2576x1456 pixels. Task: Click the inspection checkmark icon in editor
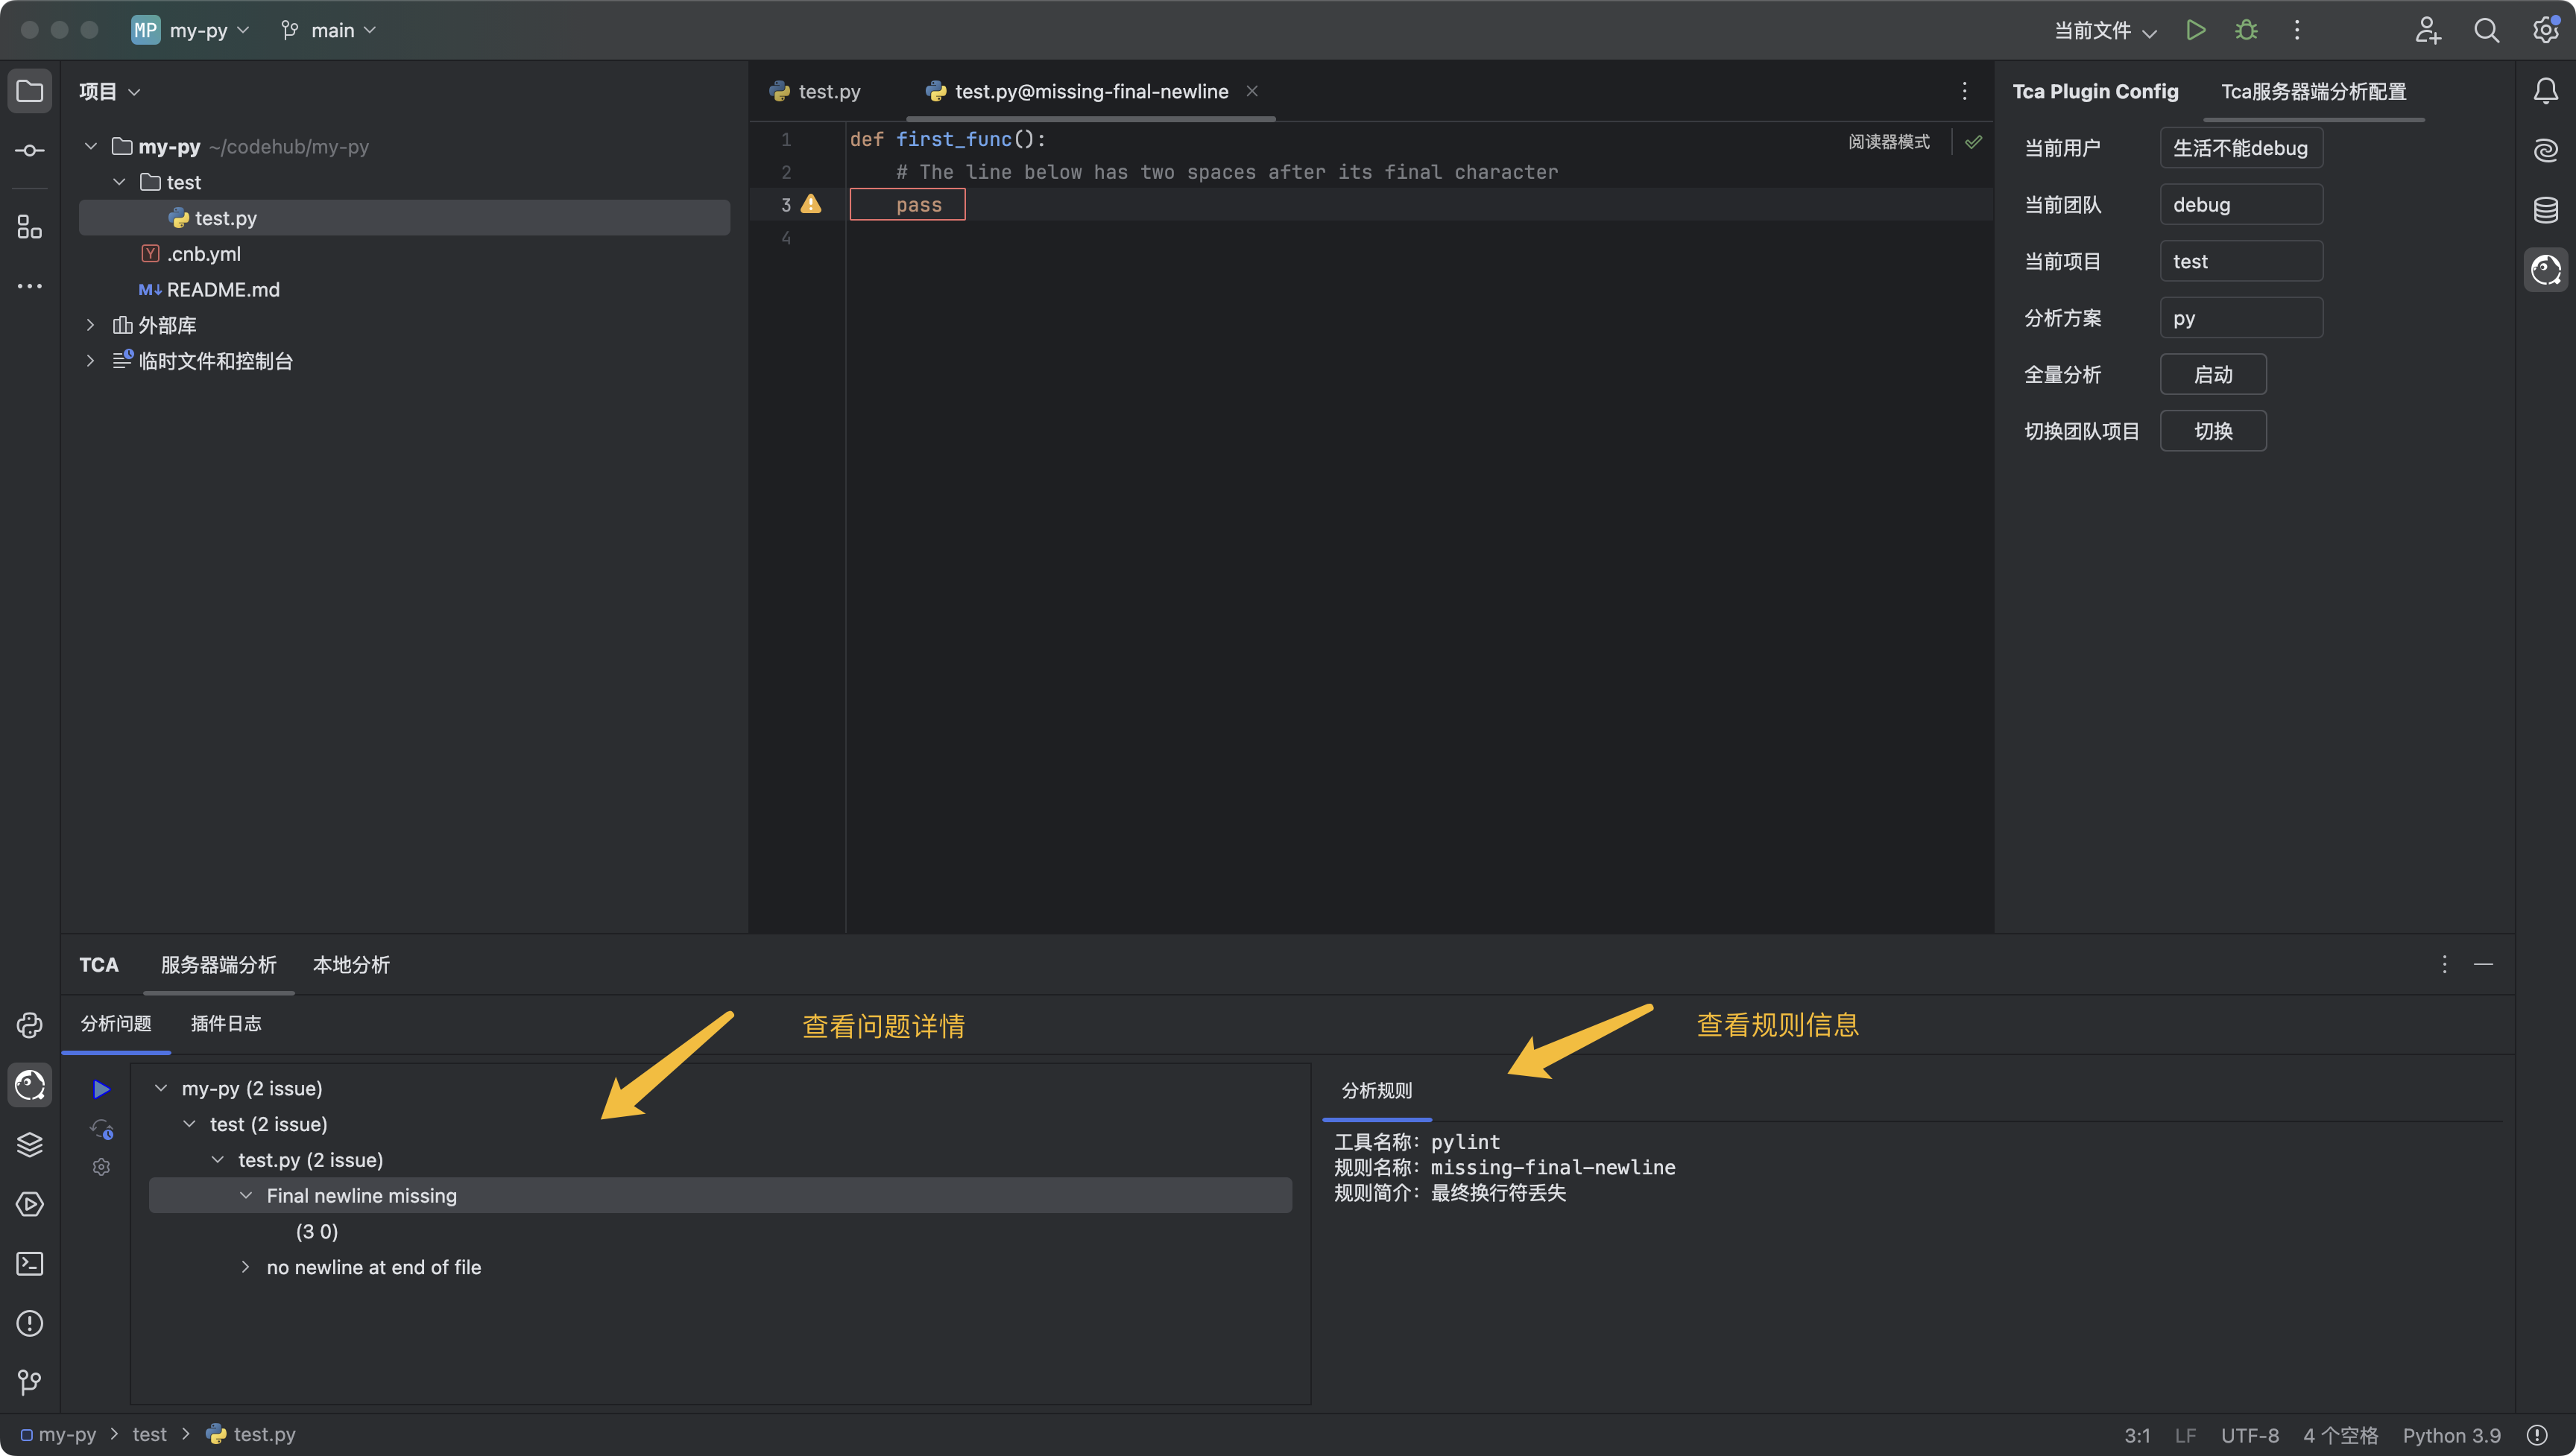1973,142
